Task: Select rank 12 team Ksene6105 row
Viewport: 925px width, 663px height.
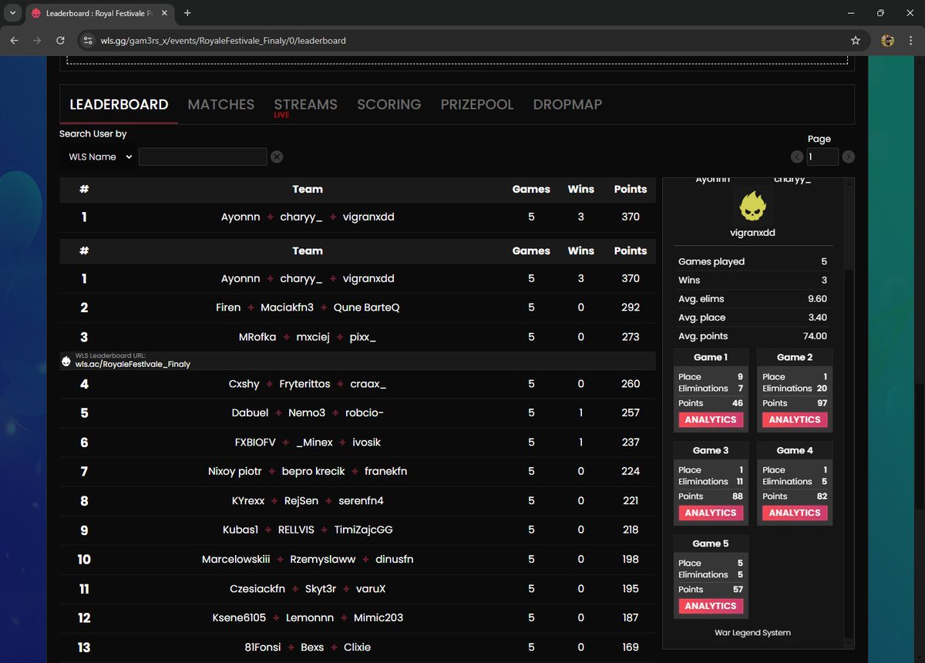Action: 358,618
